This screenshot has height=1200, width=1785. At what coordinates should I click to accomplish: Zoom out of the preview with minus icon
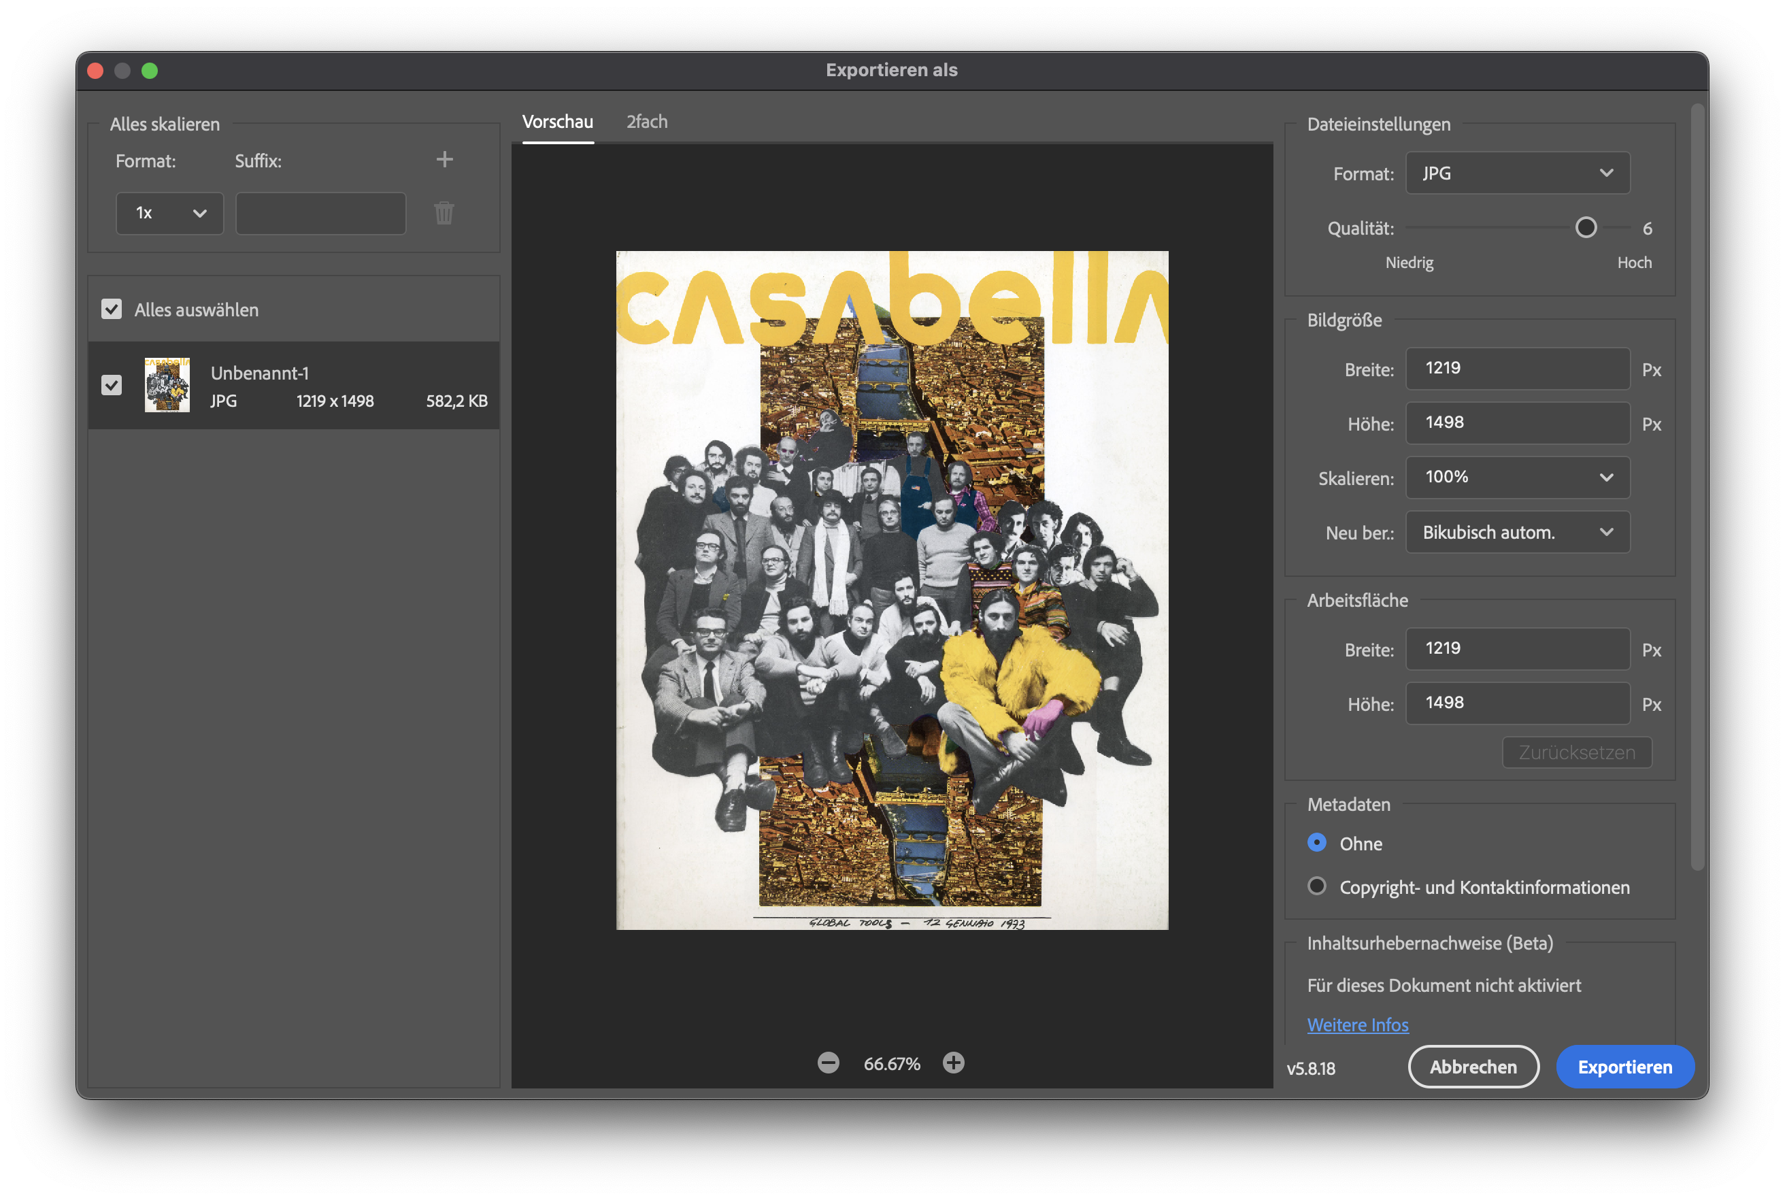tap(829, 1063)
